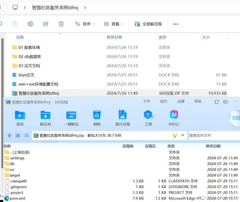Screen dimensions: 240x202
Task: Open the 查看 view dropdown
Action: tap(113, 24)
